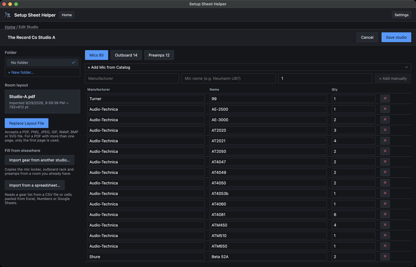Cancel editing the studio

(x=367, y=37)
